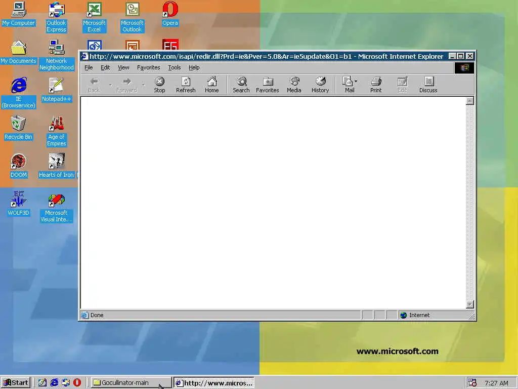Click the grayed-out Back arrow
This screenshot has width=518, height=389.
pyautogui.click(x=94, y=85)
